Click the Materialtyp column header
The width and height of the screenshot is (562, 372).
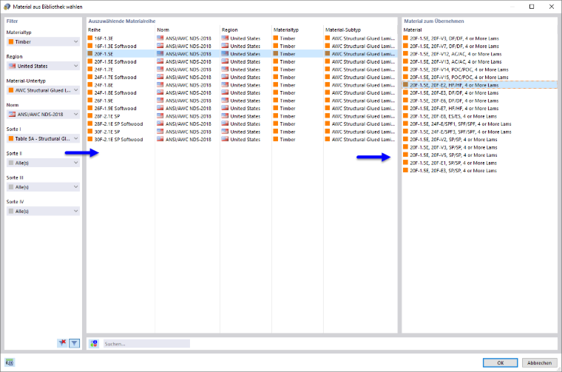286,30
